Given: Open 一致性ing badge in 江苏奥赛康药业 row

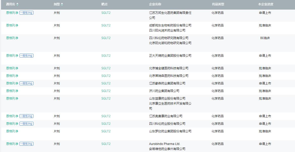Looking at the screenshot, I should pyautogui.click(x=26, y=116).
